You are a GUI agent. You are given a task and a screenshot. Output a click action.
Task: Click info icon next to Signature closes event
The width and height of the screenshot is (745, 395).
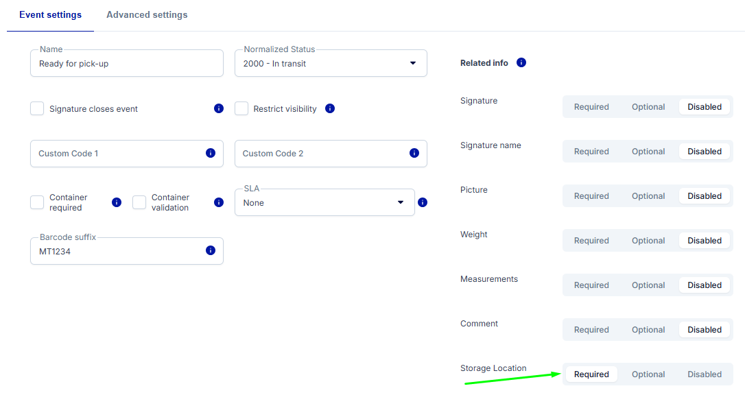(219, 108)
